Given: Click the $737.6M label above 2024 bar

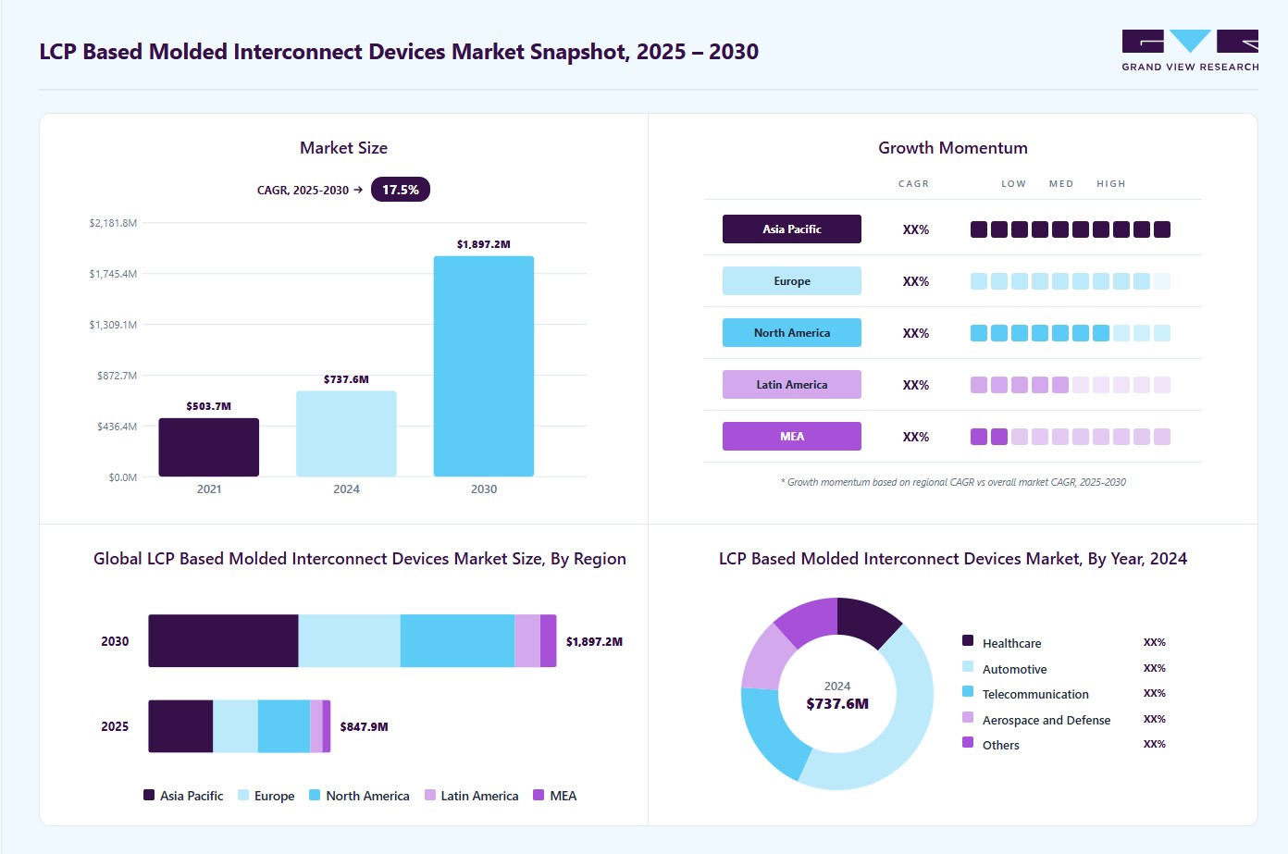Looking at the screenshot, I should (x=346, y=379).
